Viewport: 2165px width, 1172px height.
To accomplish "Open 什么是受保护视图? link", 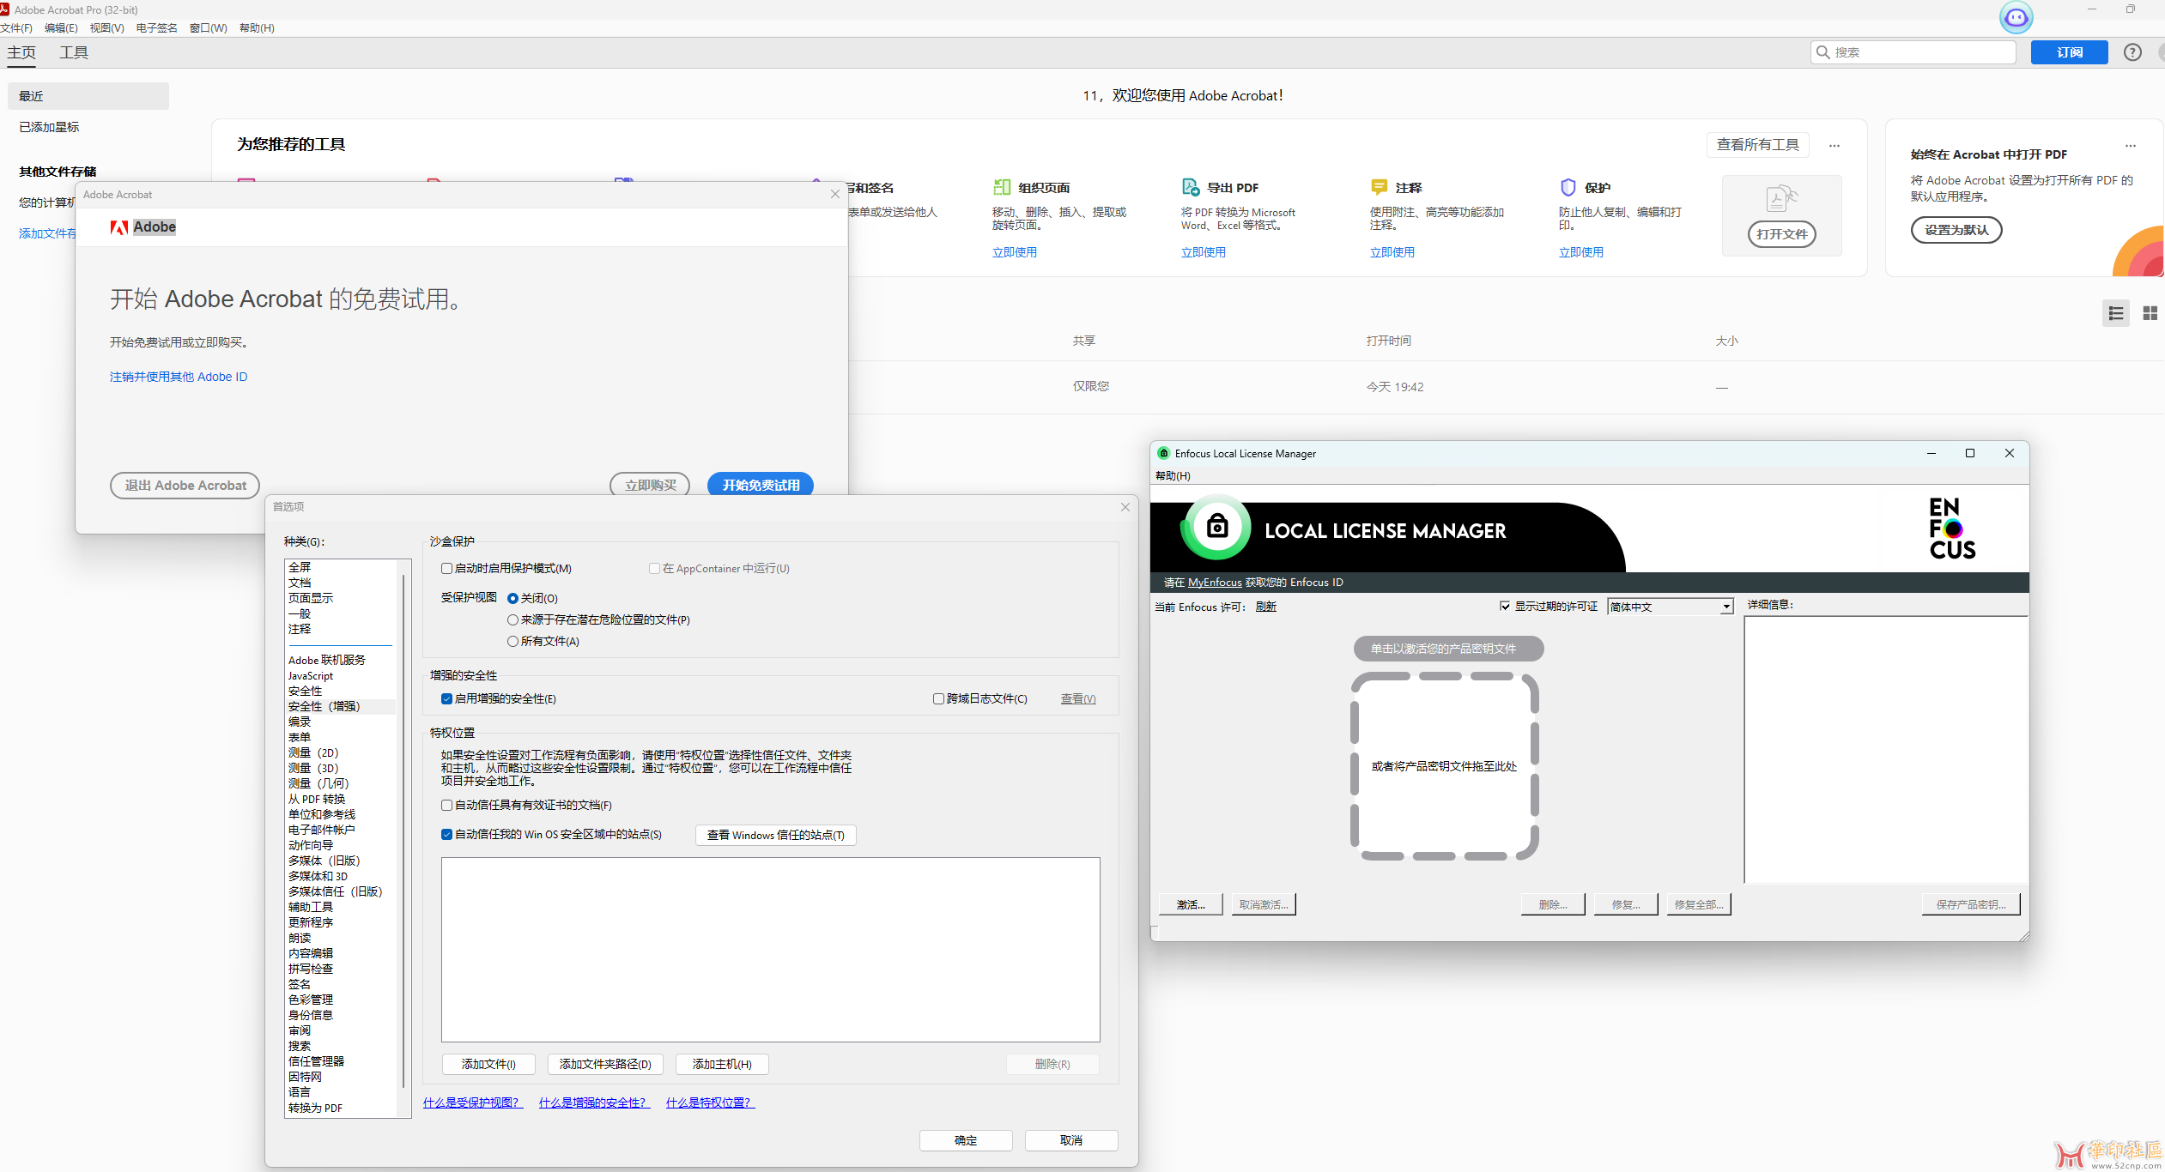I will tap(472, 1103).
